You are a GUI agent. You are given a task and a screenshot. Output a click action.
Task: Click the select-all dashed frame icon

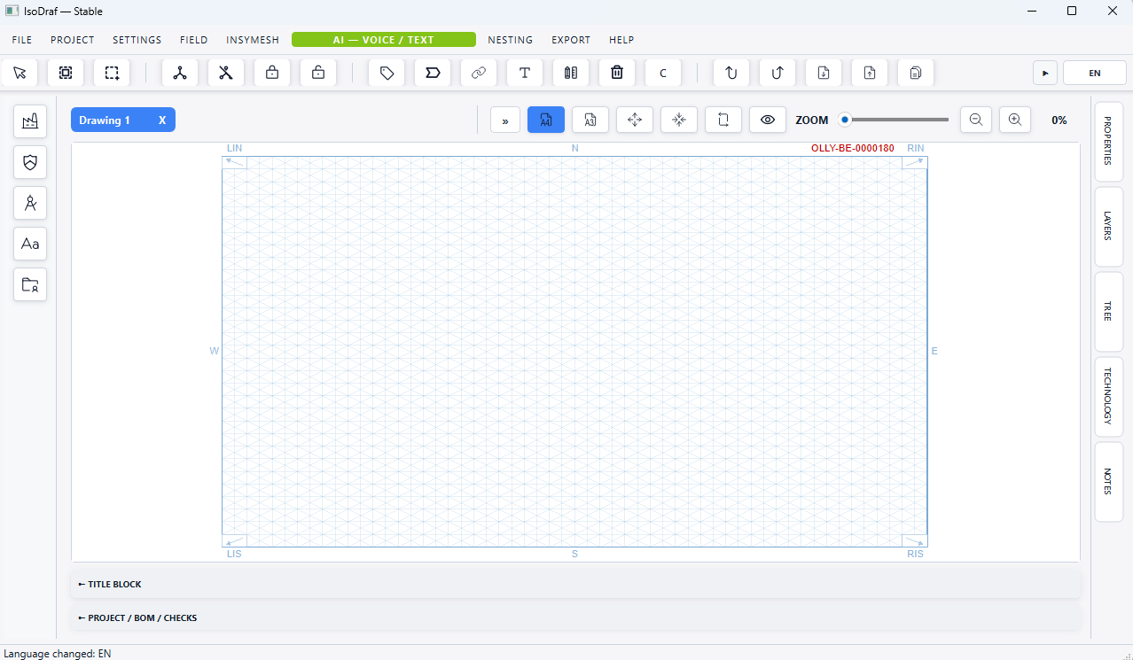point(66,73)
